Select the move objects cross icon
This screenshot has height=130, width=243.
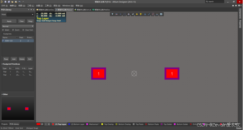click(x=120, y=14)
